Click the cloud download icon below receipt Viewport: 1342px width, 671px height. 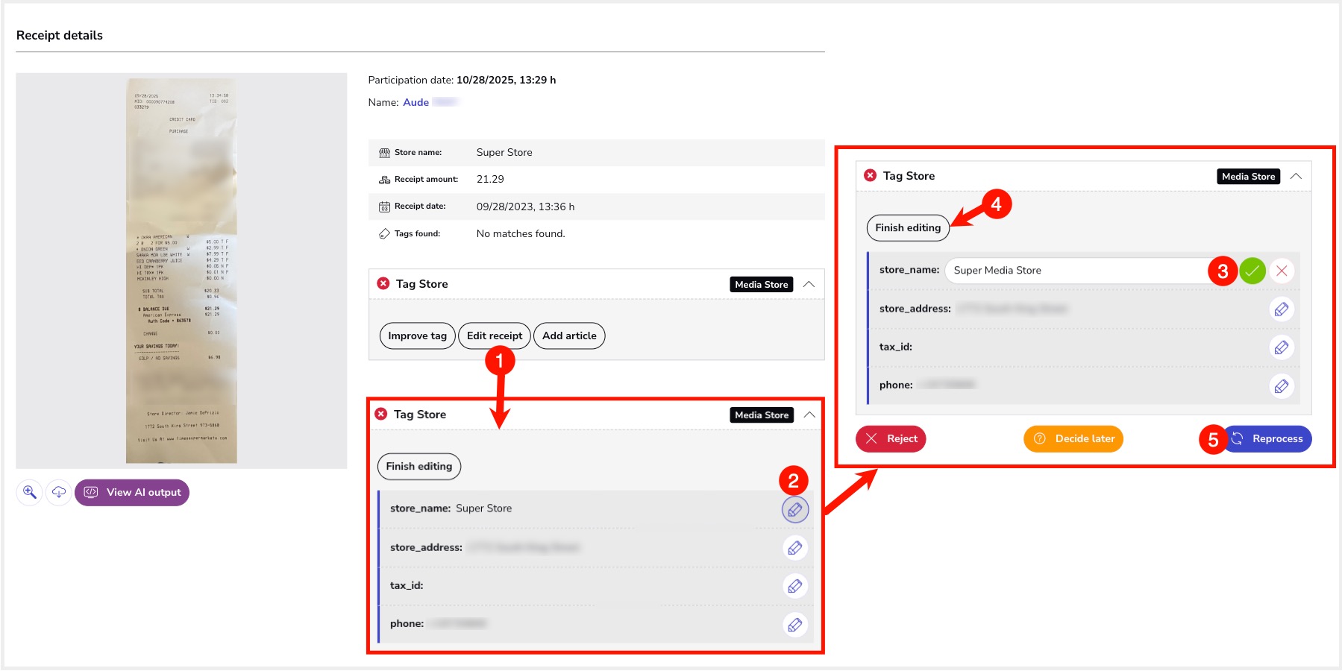point(59,492)
